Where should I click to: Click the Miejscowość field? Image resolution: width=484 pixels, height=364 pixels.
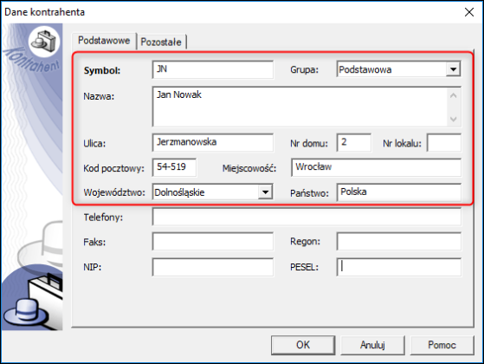pyautogui.click(x=376, y=167)
